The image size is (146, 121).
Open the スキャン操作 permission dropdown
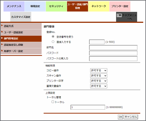(x=99, y=76)
